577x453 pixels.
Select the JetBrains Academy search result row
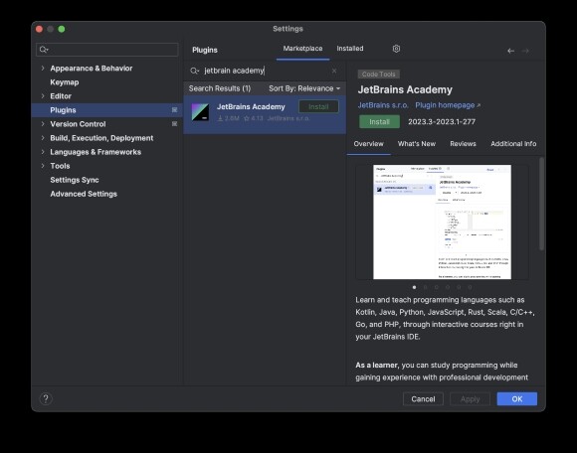(265, 114)
